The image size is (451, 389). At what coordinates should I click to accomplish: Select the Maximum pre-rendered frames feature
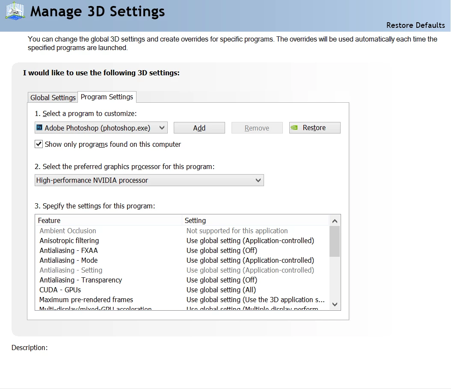(86, 300)
